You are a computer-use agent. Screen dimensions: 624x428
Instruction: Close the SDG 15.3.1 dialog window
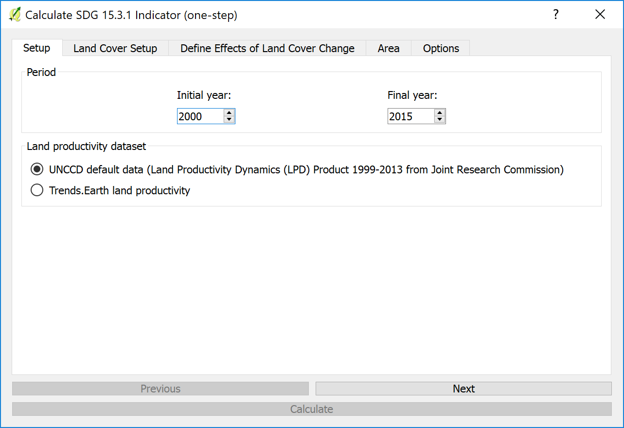[600, 15]
